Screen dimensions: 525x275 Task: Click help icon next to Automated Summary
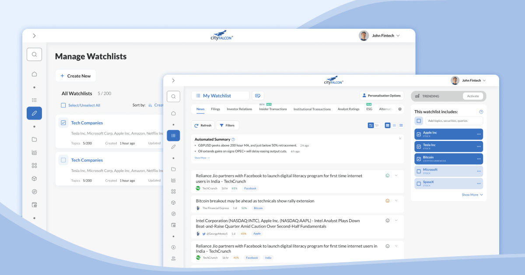(233, 139)
